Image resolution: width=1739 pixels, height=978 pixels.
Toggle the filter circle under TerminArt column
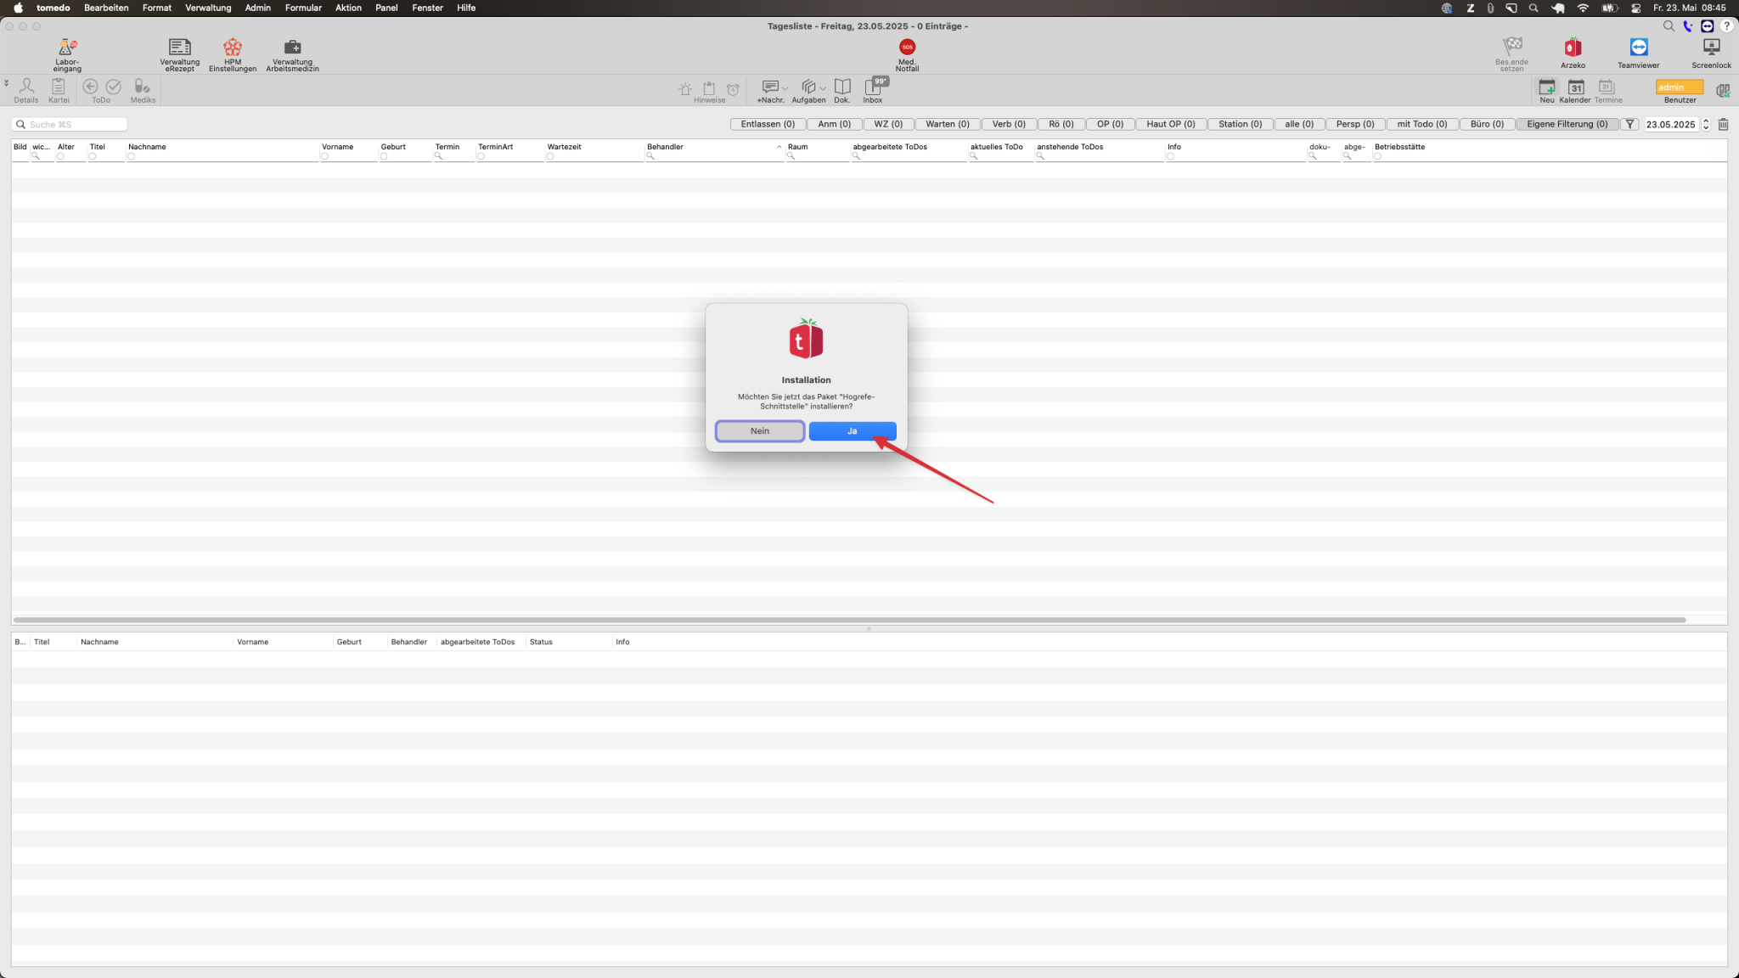[x=481, y=156]
